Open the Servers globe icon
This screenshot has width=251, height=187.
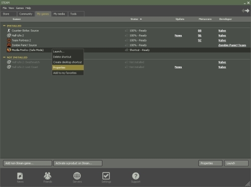tap(77, 175)
